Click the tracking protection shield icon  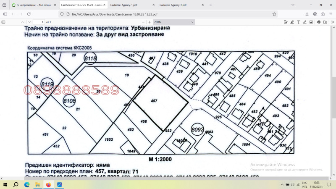click(62, 14)
